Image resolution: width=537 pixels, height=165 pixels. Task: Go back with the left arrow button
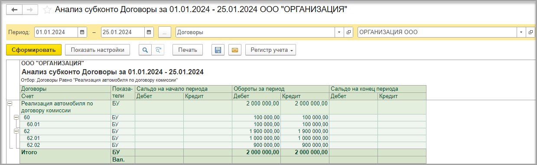point(14,10)
